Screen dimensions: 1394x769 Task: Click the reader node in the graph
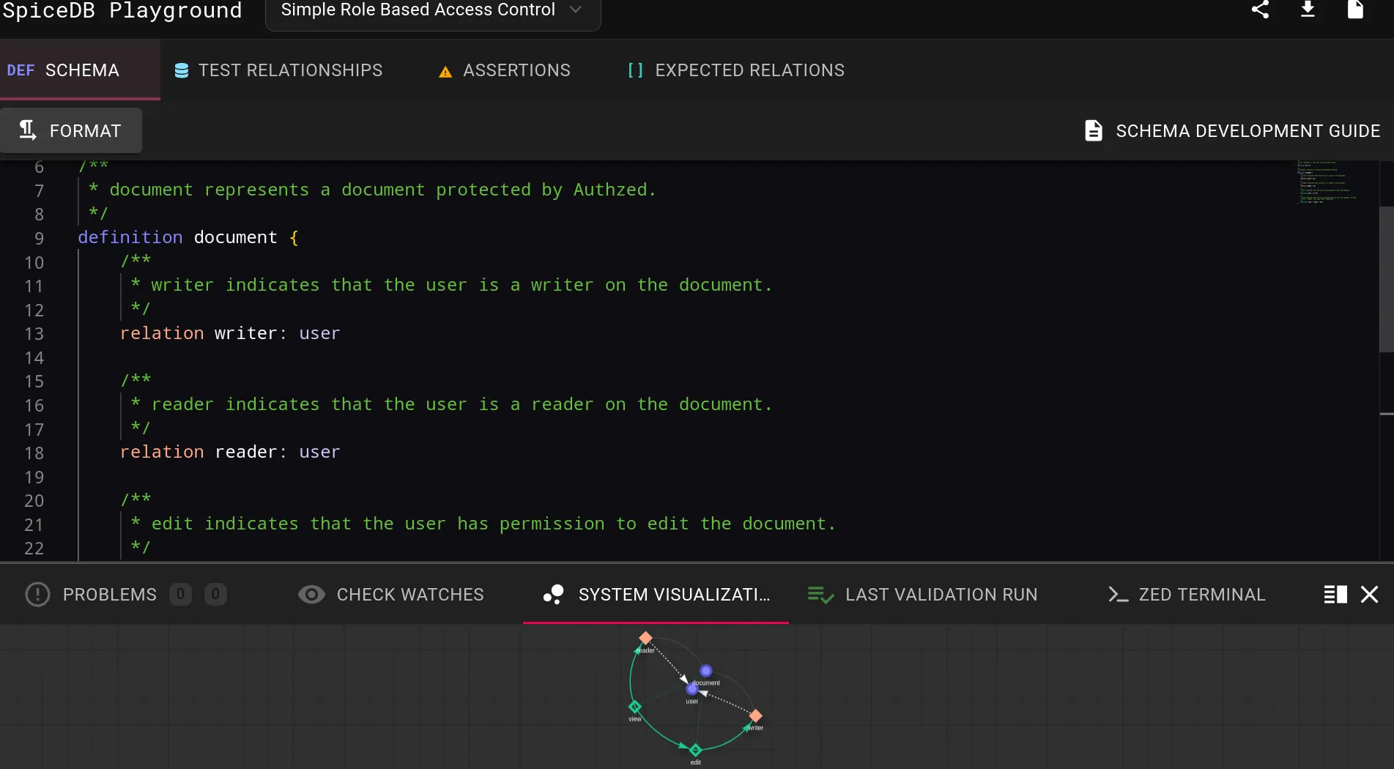pyautogui.click(x=645, y=638)
